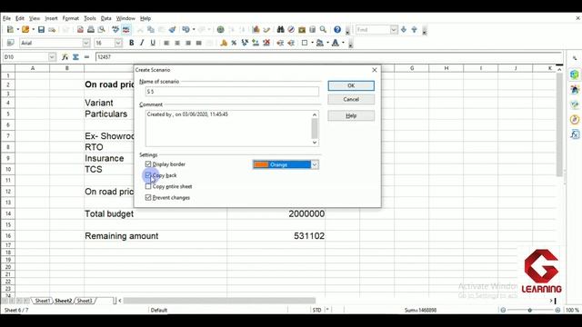The image size is (582, 327).
Task: Open Find & Replace binoculars icon
Action: 281,30
